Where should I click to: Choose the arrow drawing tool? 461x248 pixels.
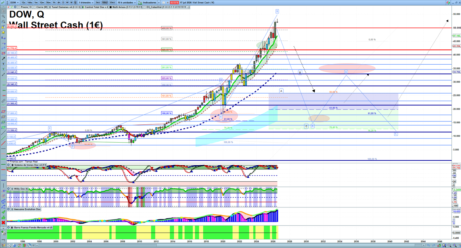coord(3,59)
